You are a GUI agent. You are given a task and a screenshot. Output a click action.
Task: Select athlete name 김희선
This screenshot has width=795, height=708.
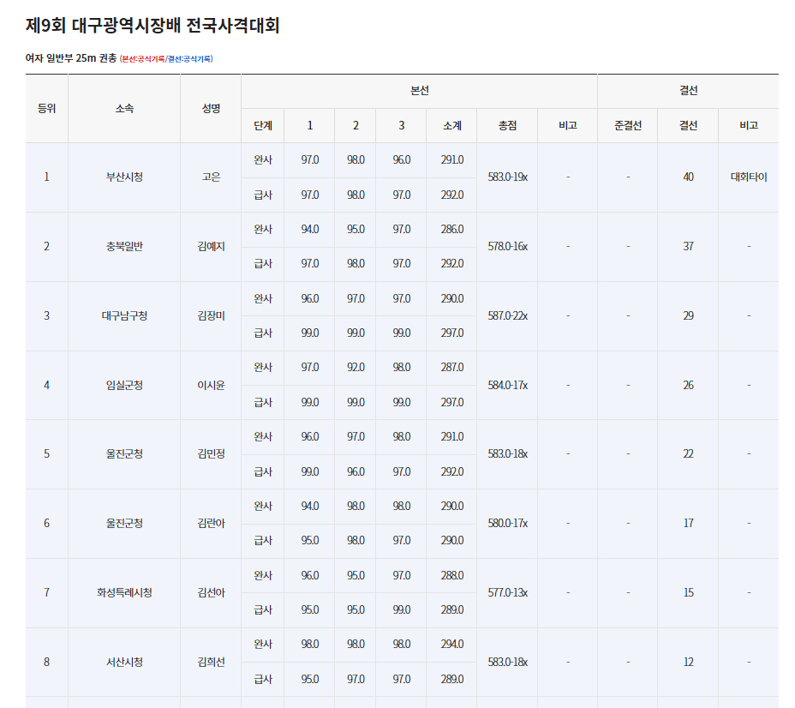pos(211,663)
